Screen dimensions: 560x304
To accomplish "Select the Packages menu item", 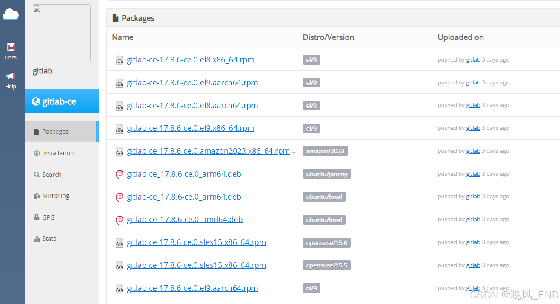I will (x=62, y=132).
